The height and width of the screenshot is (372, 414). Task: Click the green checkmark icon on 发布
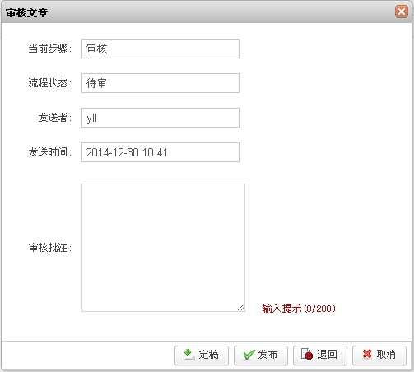click(x=249, y=355)
